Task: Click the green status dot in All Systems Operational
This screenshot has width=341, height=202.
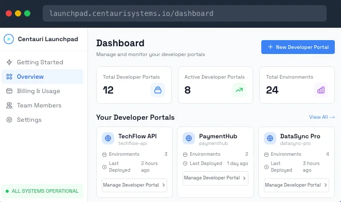Action: (x=7, y=191)
